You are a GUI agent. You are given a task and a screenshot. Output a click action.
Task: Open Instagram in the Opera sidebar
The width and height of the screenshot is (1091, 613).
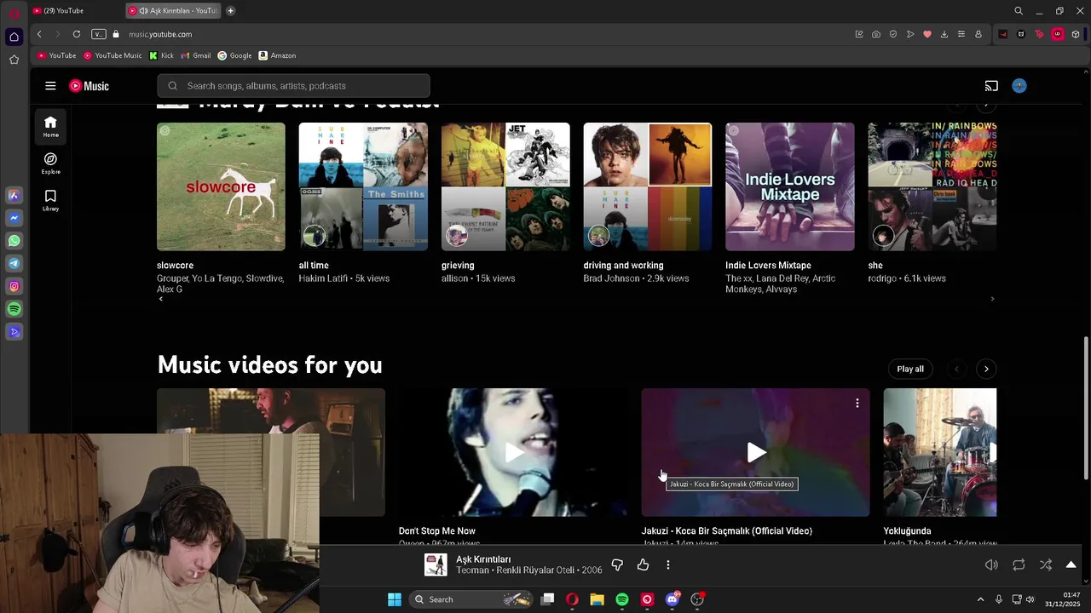(x=14, y=287)
